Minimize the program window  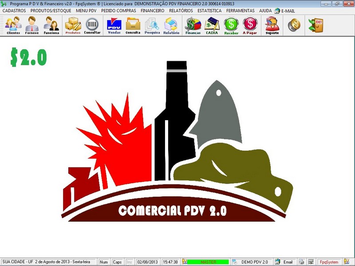[x=326, y=4]
